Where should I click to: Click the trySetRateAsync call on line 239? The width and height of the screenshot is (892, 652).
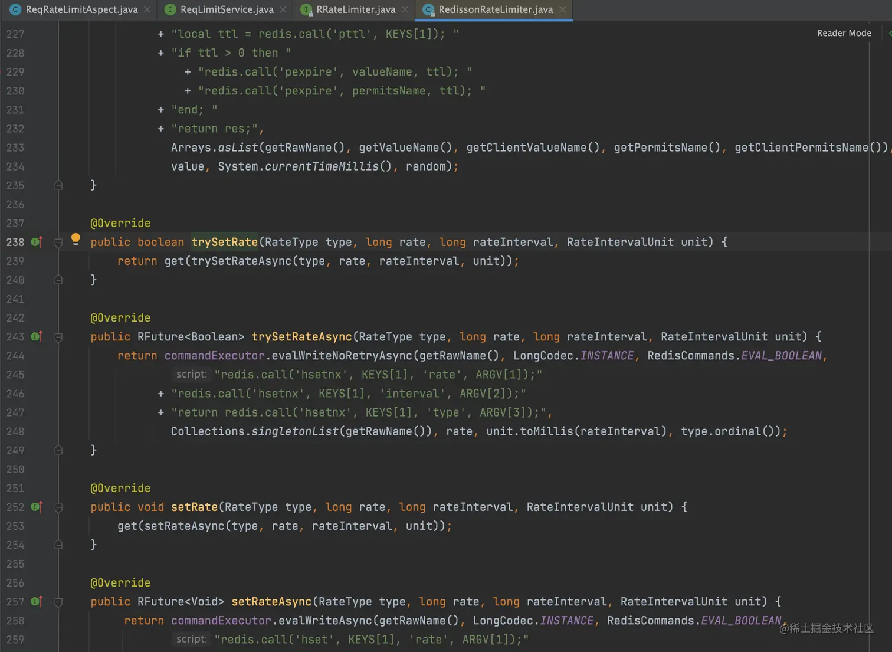(242, 261)
